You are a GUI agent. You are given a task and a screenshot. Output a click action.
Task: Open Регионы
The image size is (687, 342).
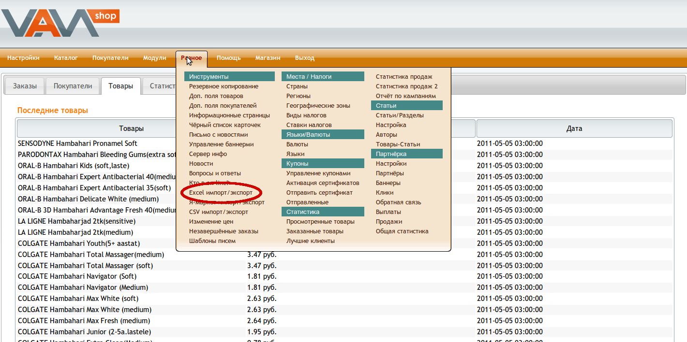click(299, 96)
